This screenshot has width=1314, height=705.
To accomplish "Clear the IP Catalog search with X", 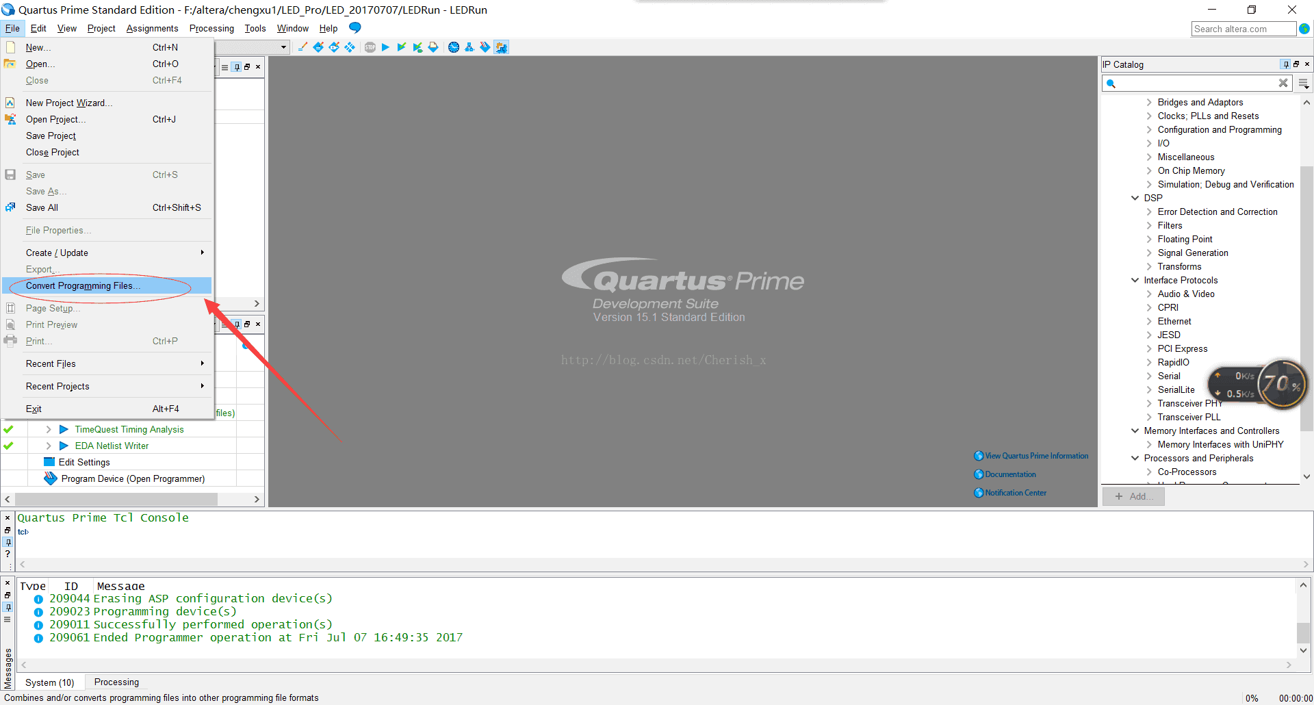I will point(1283,83).
